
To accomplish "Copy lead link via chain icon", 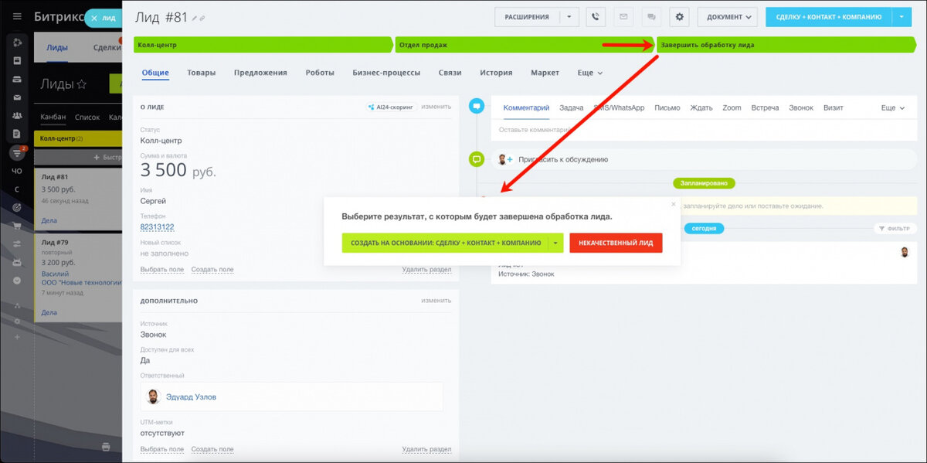I will coord(203,18).
